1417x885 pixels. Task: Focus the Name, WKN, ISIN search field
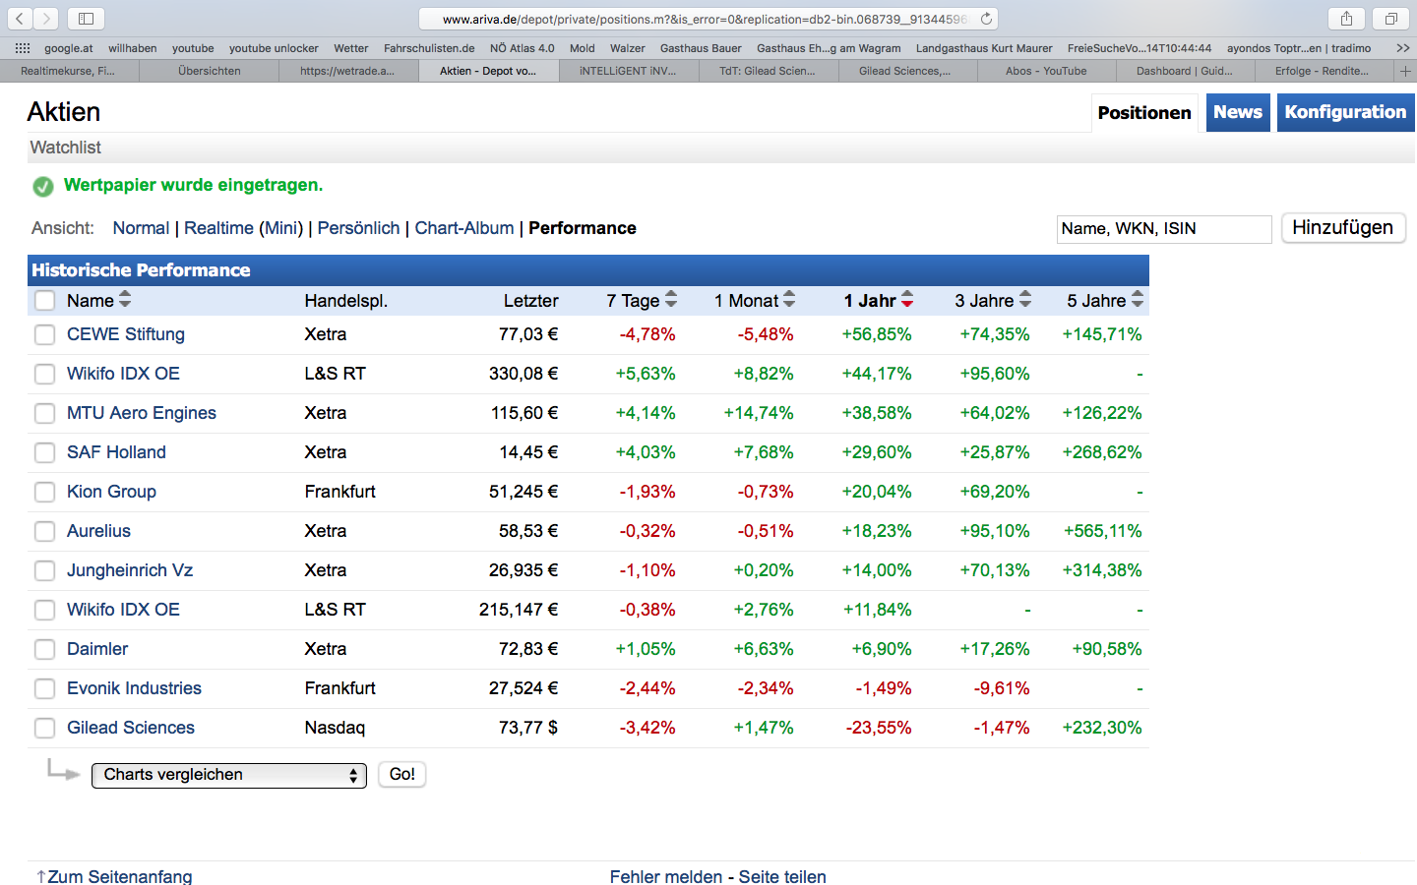point(1164,228)
